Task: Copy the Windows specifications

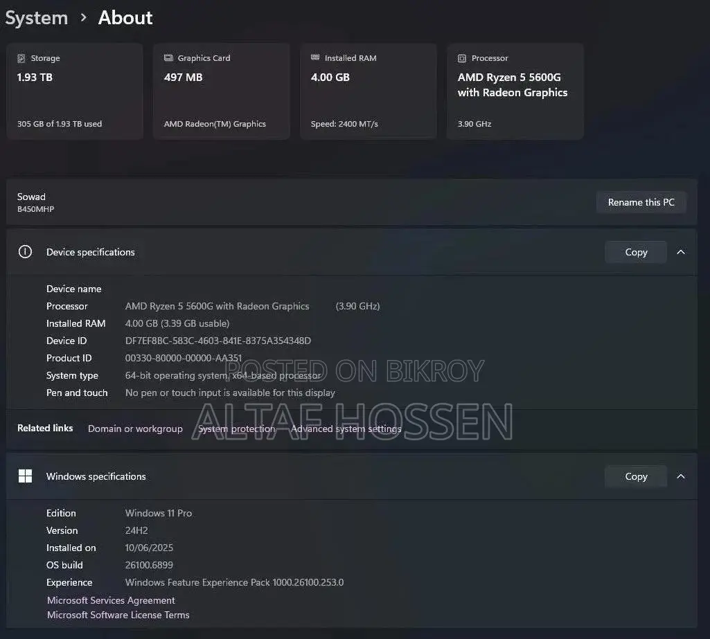Action: pos(636,476)
